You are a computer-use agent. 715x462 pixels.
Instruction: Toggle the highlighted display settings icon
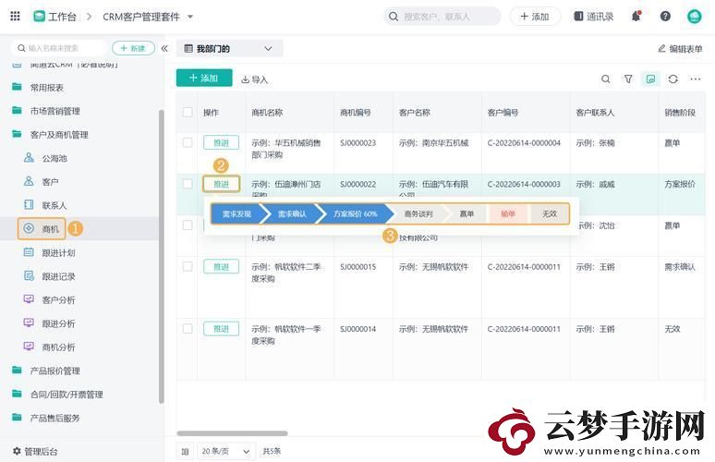650,79
